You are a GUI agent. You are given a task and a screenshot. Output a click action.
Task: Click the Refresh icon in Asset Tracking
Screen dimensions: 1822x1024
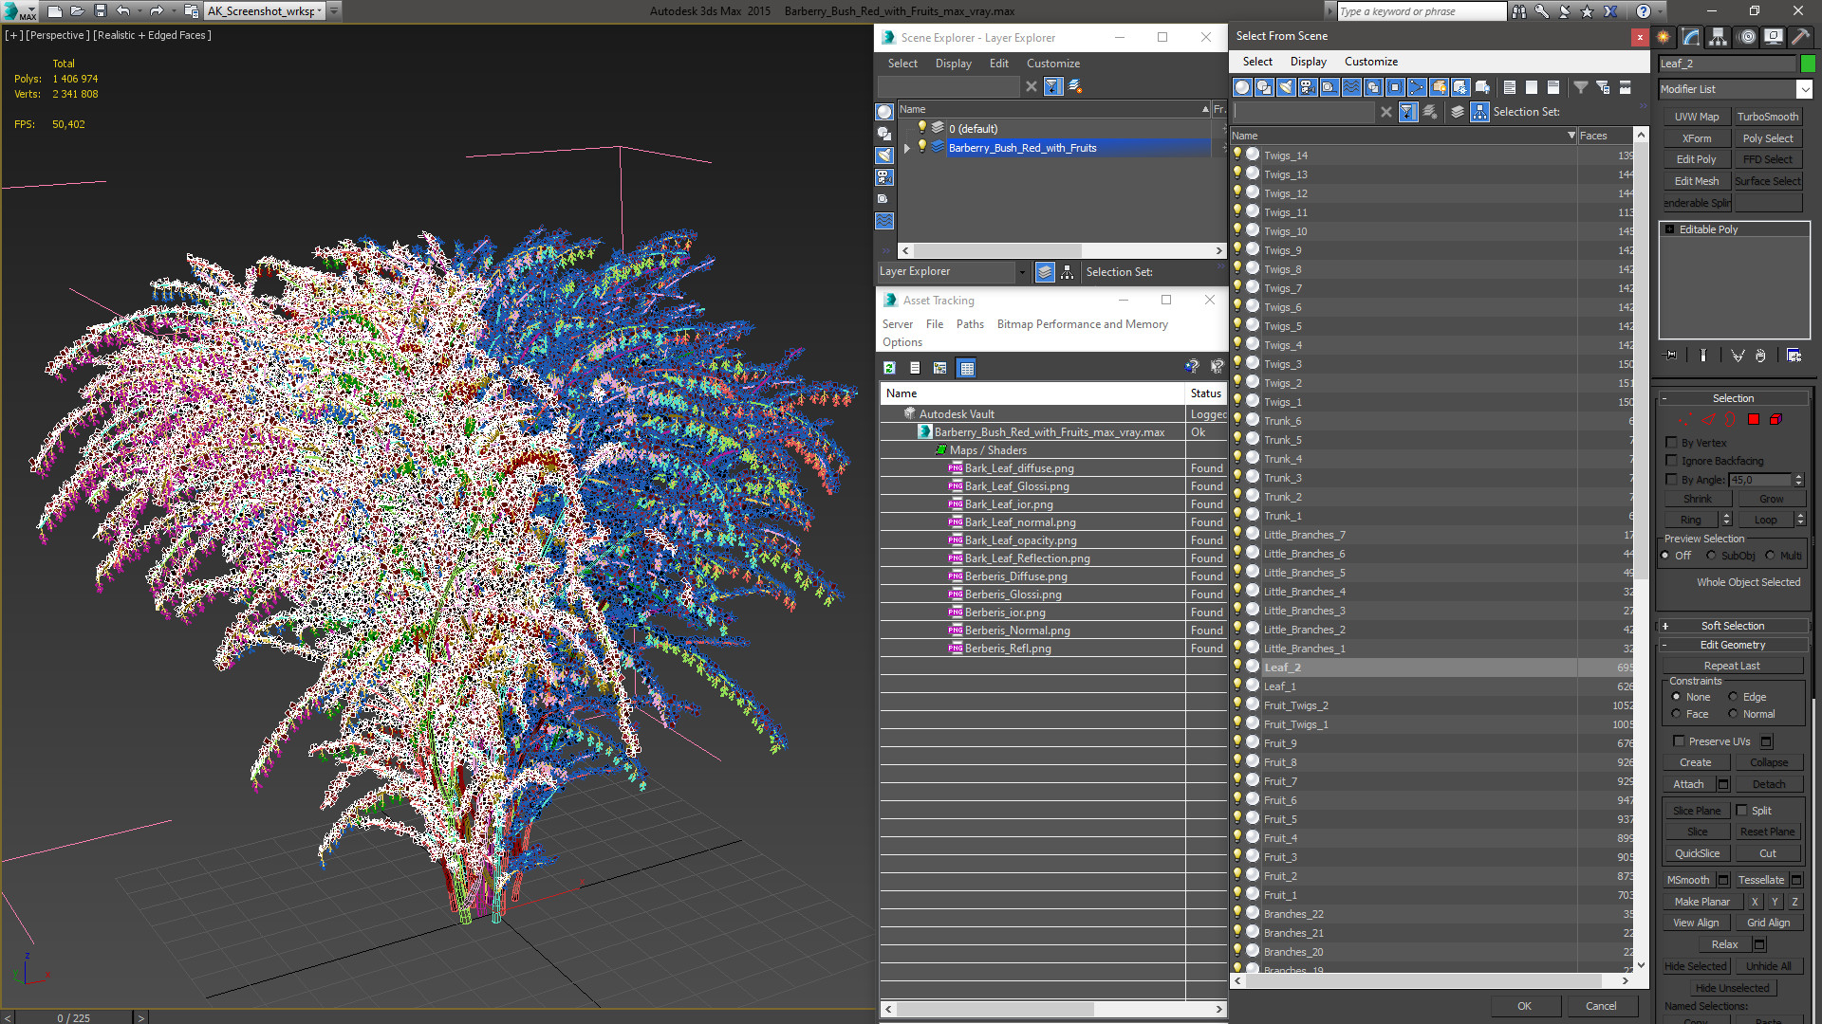pos(889,368)
